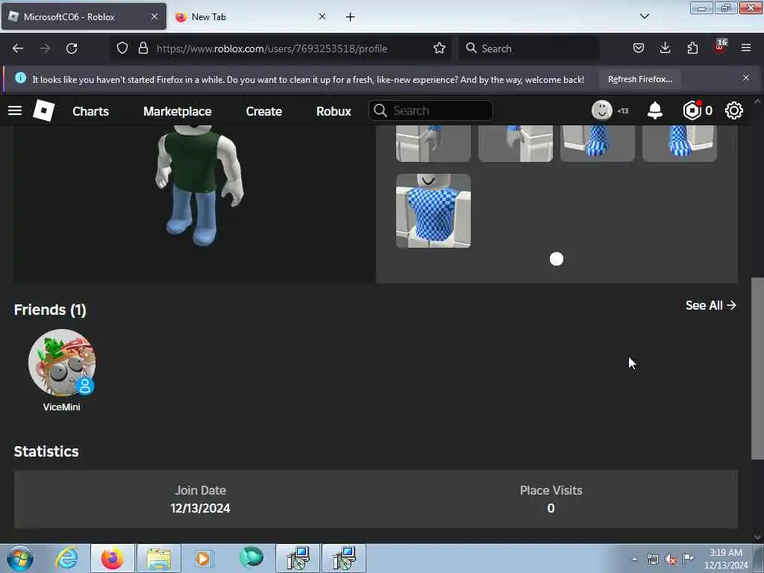Open the Save to Pocket icon
This screenshot has width=764, height=573.
639,48
